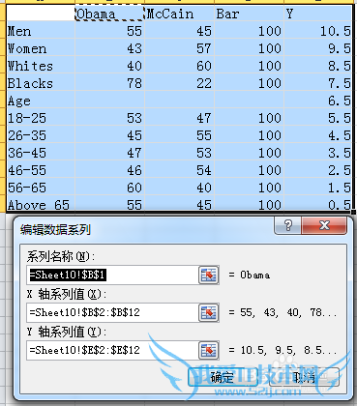Click the X 轴系列值(X) label
This screenshot has height=406, width=357.
(x=67, y=294)
